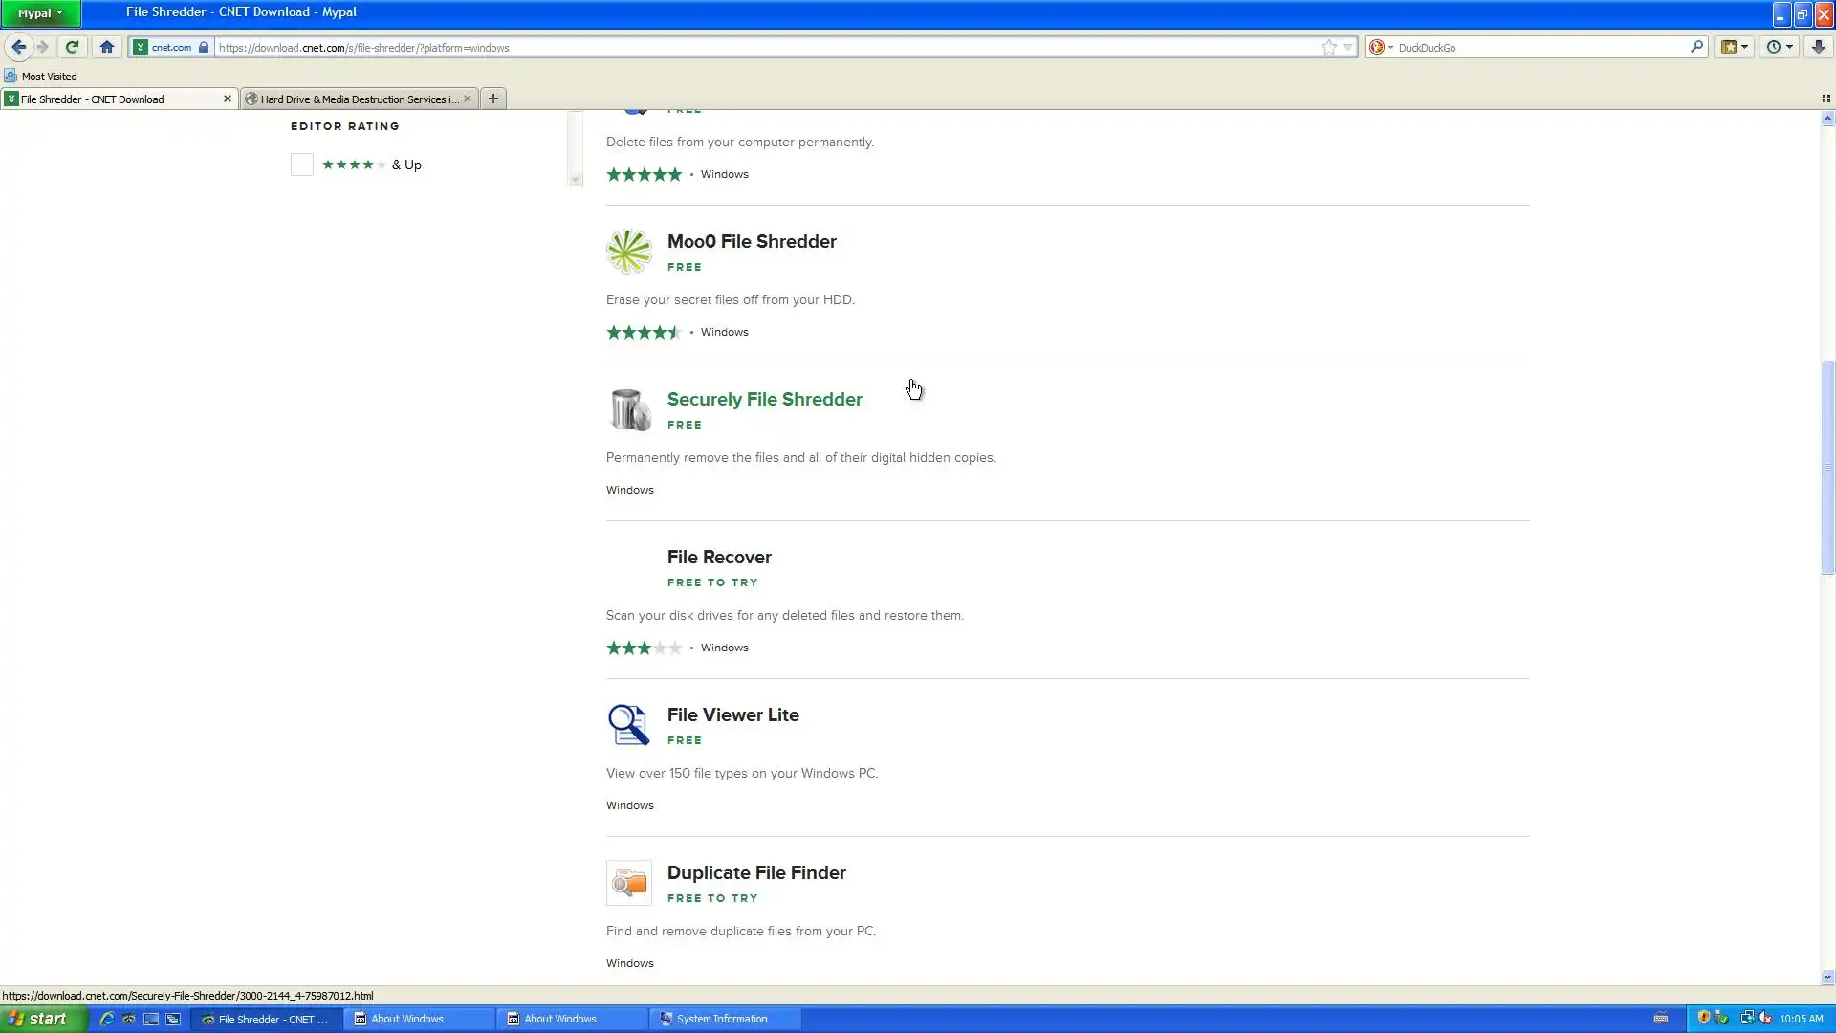This screenshot has width=1836, height=1033.
Task: Check the 4 stars & Up checkbox
Action: [x=301, y=165]
